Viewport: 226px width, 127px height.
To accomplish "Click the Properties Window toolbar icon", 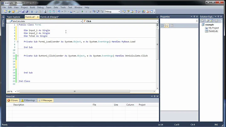I will pos(128,12).
